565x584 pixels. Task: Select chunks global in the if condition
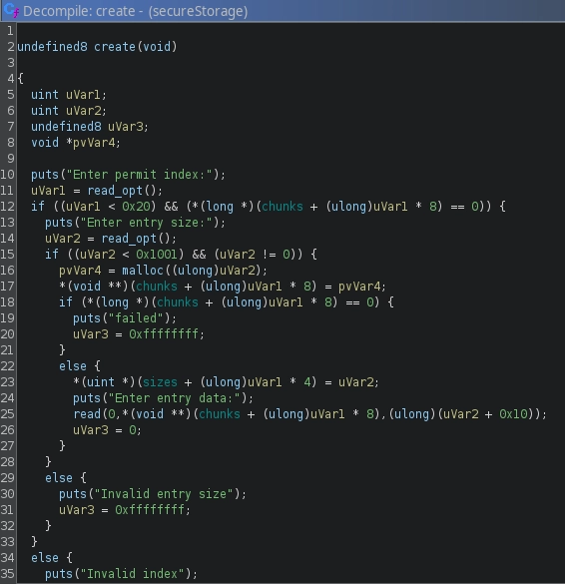tap(282, 207)
